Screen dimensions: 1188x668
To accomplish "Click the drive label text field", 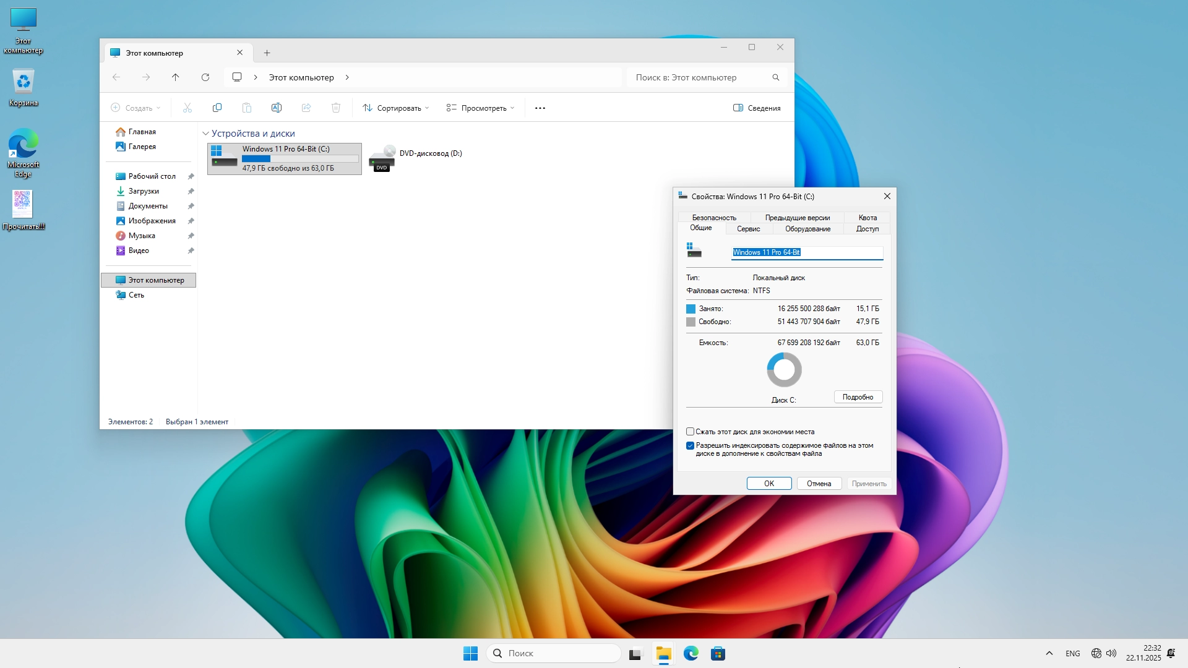I will pos(807,252).
